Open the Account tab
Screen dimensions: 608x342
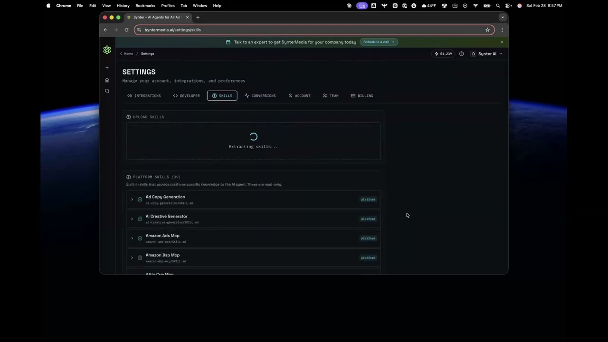point(299,96)
